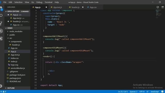Open the File menu

pyautogui.click(x=5, y=2)
